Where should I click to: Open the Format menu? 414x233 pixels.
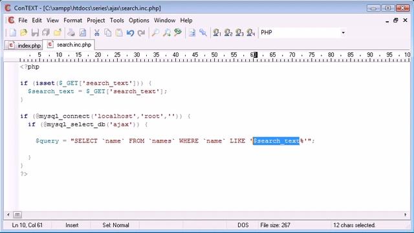pos(72,20)
